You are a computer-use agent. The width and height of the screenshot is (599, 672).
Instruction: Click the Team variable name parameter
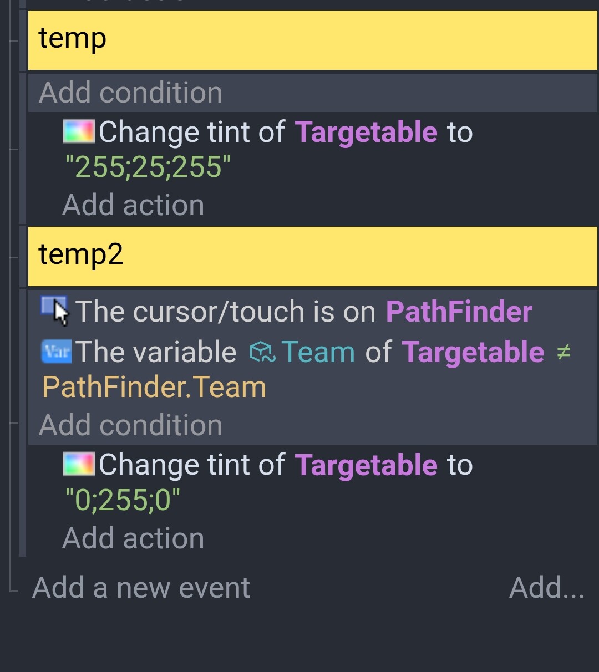click(318, 352)
